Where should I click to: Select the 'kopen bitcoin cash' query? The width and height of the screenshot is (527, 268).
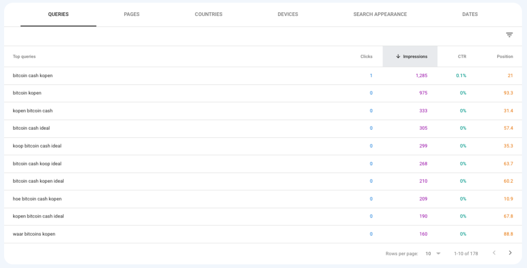(32, 111)
